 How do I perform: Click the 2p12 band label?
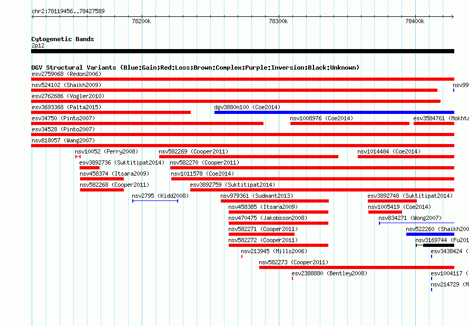pyautogui.click(x=38, y=45)
